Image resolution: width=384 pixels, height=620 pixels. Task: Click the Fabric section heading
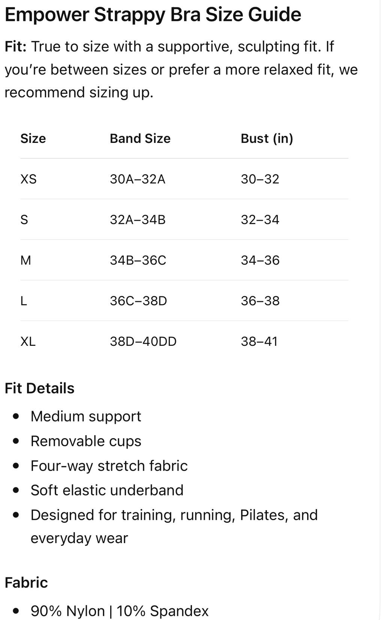pos(26,582)
